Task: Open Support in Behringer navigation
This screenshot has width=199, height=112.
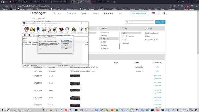Action: pyautogui.click(x=84, y=13)
